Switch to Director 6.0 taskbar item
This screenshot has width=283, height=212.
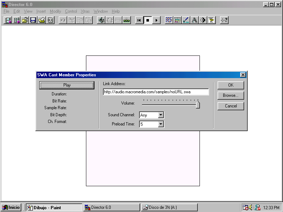[111, 207]
